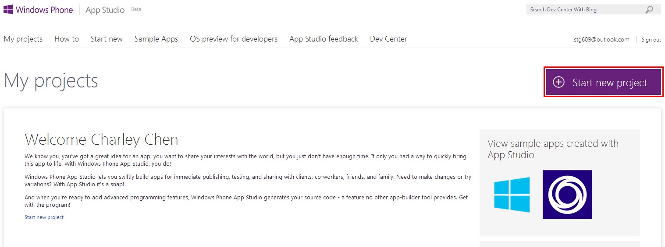
Task: Click Sign out
Action: tap(651, 39)
